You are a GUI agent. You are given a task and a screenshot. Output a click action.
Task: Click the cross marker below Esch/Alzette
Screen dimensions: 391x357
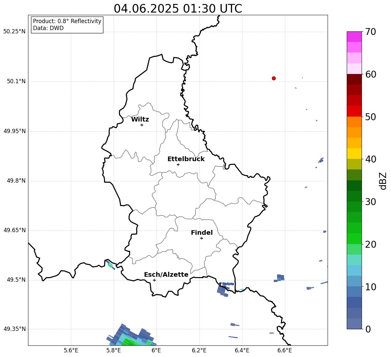click(x=154, y=280)
